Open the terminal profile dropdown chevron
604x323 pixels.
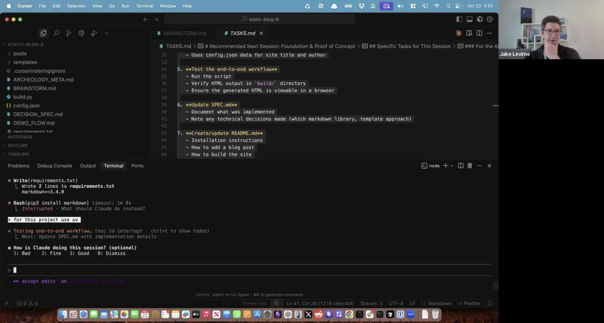tap(451, 165)
